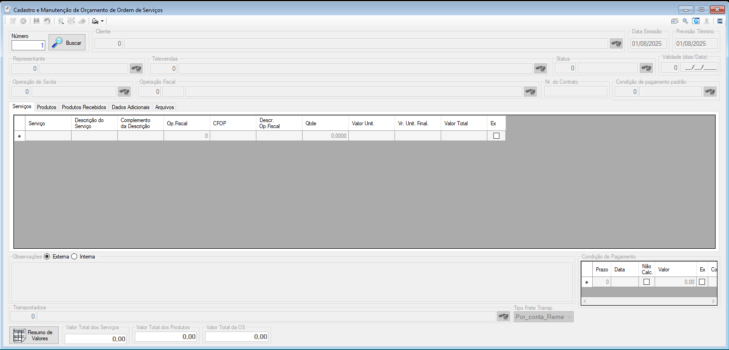The height and width of the screenshot is (350, 729).
Task: Check the Ex box in services grid
Action: click(x=496, y=136)
